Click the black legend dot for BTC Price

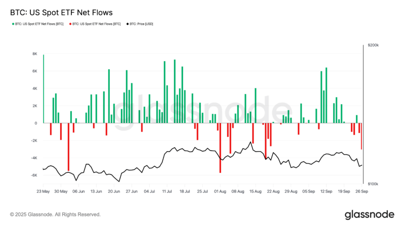[127, 24]
